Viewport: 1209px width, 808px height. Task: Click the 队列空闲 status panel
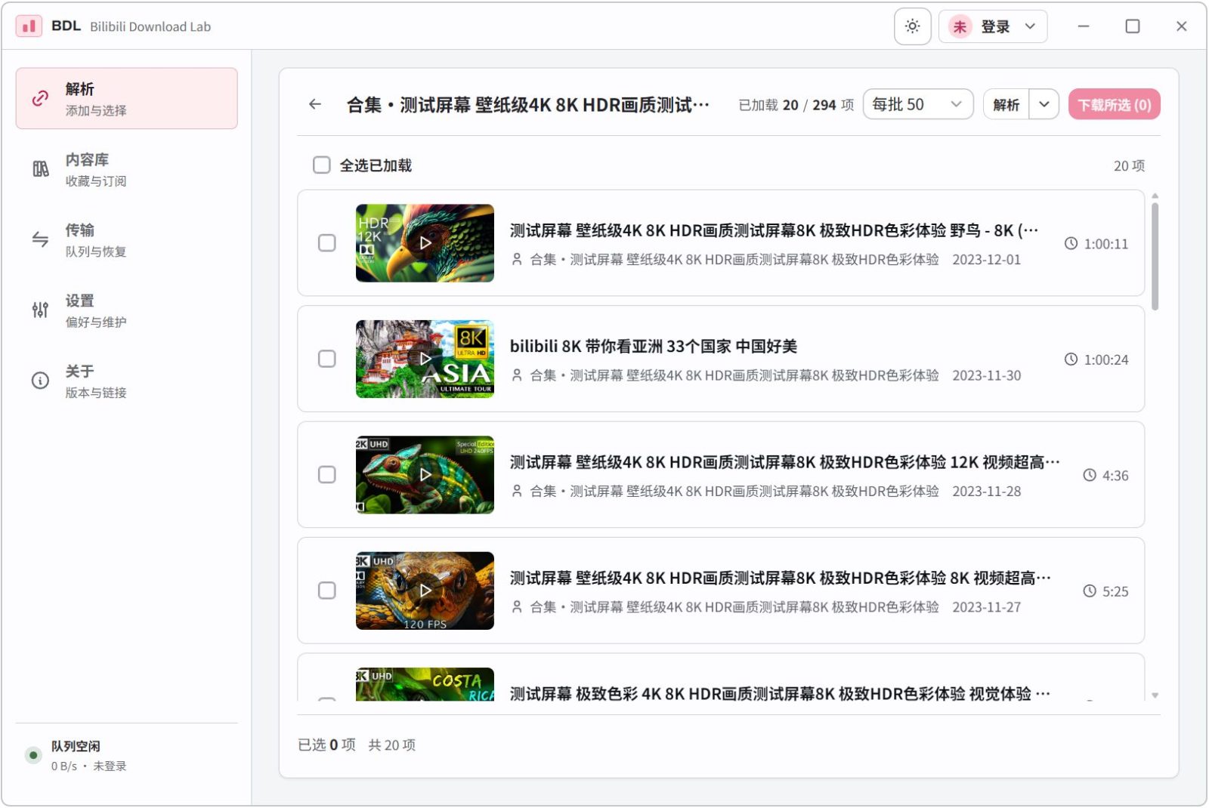point(126,755)
